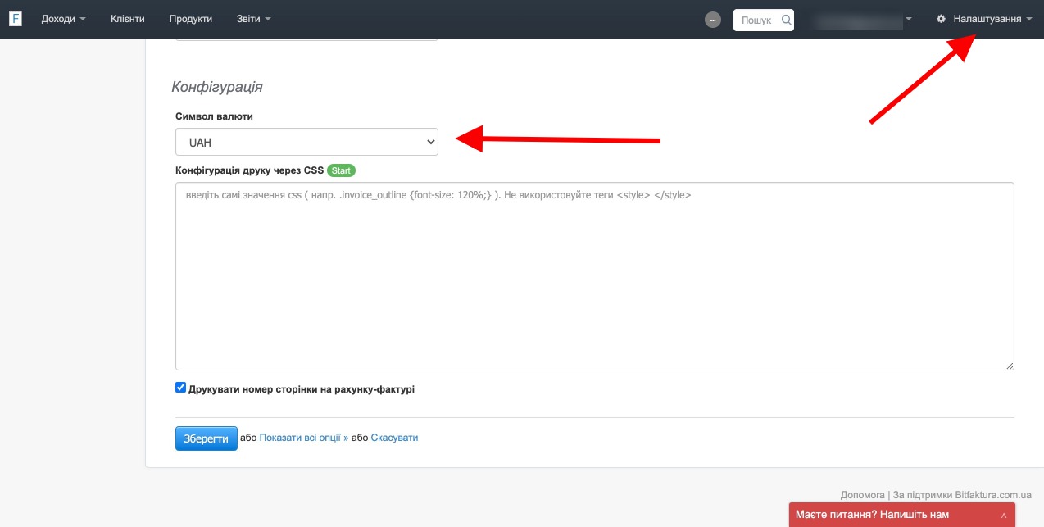This screenshot has height=527, width=1044.
Task: Go to the Продукти section
Action: tap(190, 19)
